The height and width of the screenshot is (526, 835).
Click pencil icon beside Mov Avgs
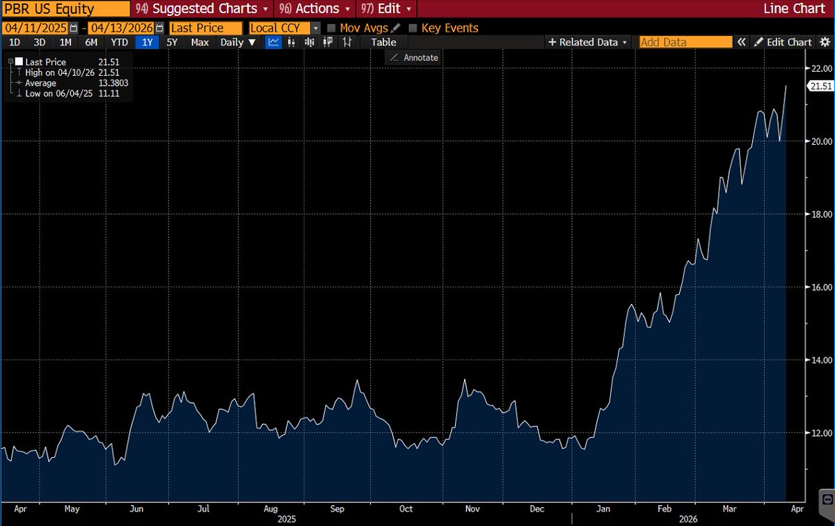pos(396,28)
